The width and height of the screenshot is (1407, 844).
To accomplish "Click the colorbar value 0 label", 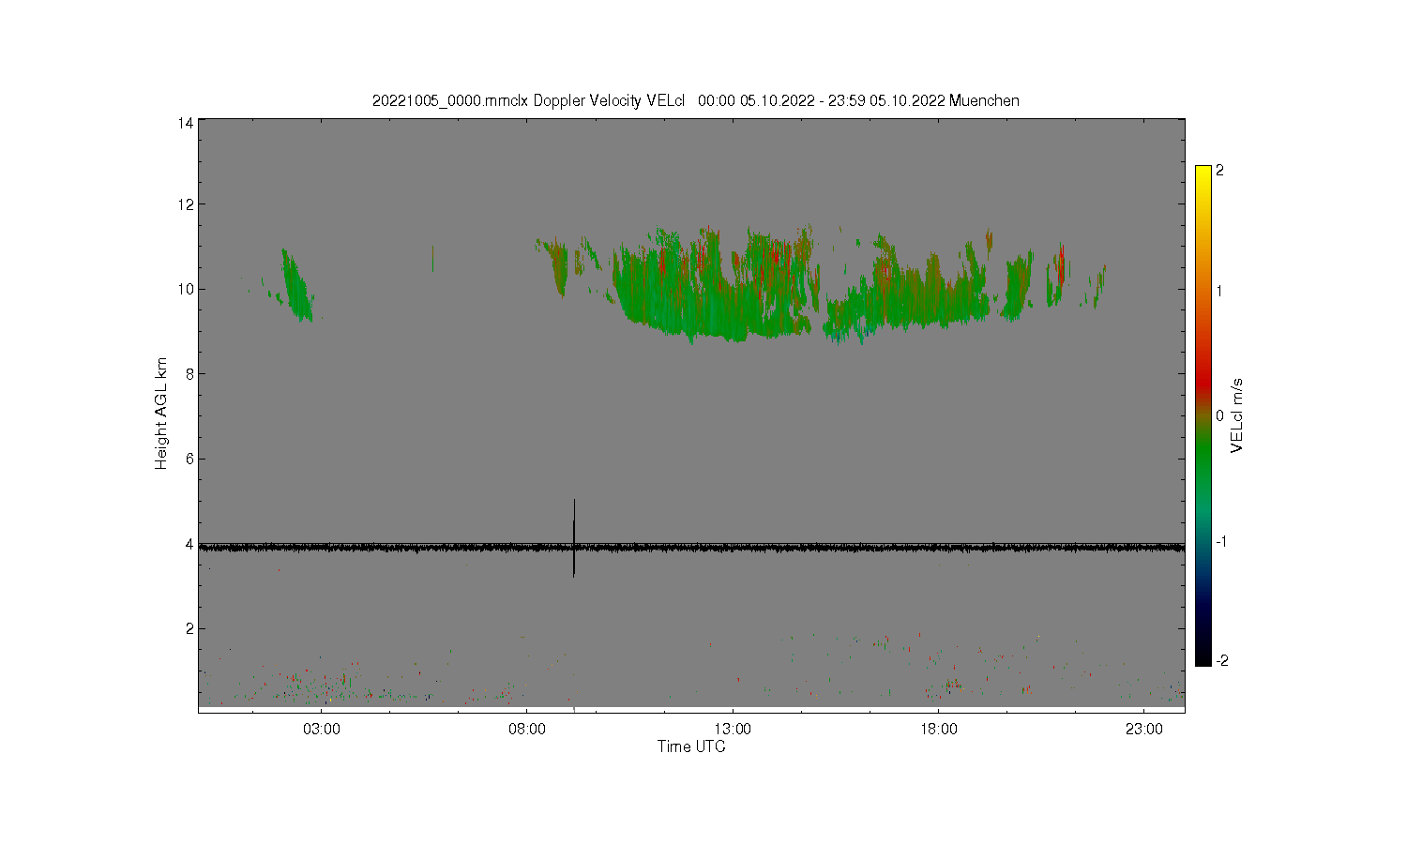I will [x=1219, y=415].
